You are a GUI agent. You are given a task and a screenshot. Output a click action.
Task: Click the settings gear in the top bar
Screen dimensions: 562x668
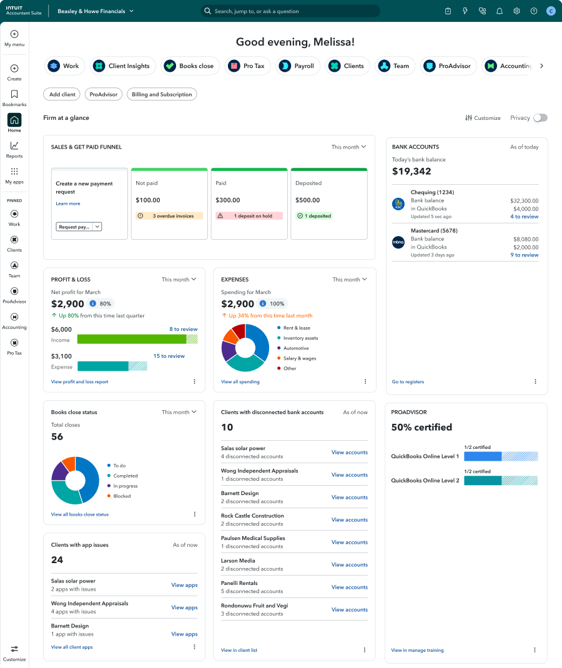(x=516, y=11)
